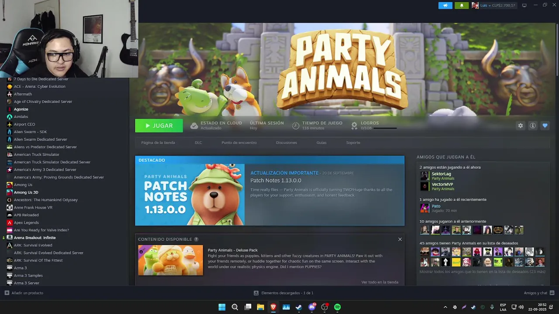Open the Patch Notes 1.13.0.0 headline
The width and height of the screenshot is (559, 314).
click(276, 181)
